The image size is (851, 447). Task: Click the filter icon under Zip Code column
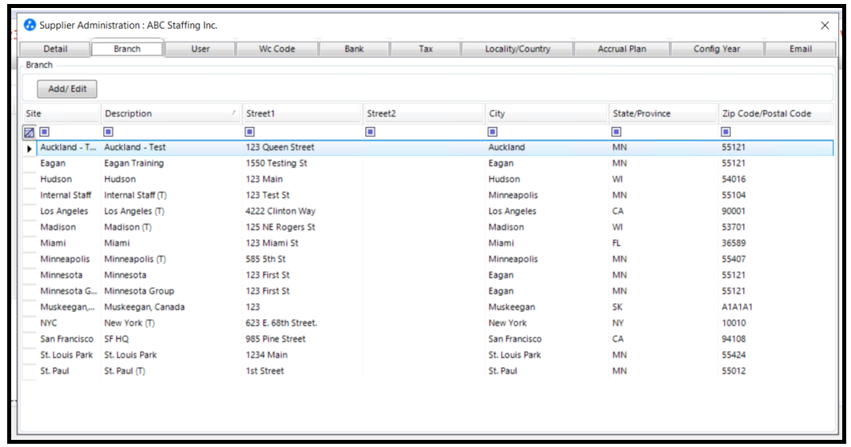[726, 131]
